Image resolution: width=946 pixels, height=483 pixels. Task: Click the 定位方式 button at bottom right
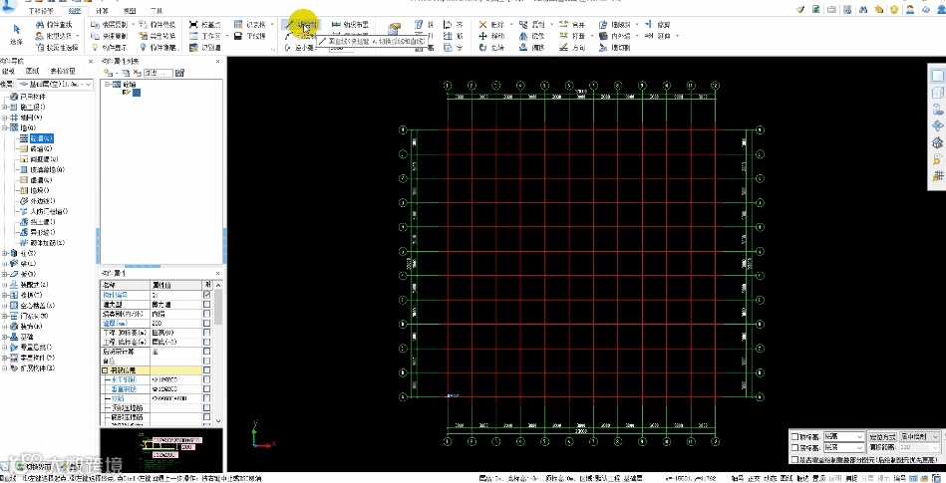coord(882,436)
